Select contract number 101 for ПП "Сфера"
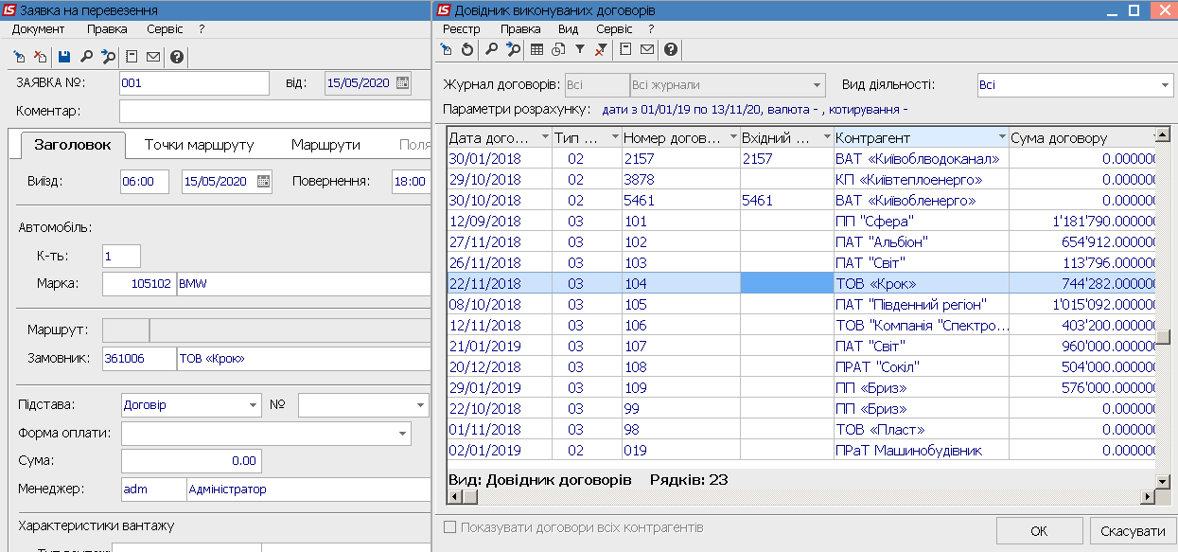 (680, 222)
